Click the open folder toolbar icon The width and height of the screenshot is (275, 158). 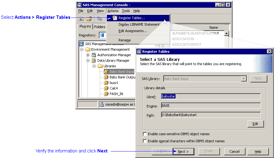pyautogui.click(x=89, y=19)
